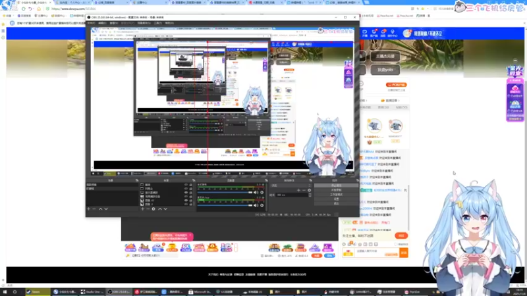
Task: Click orange send button beside chat input
Action: pos(404,253)
